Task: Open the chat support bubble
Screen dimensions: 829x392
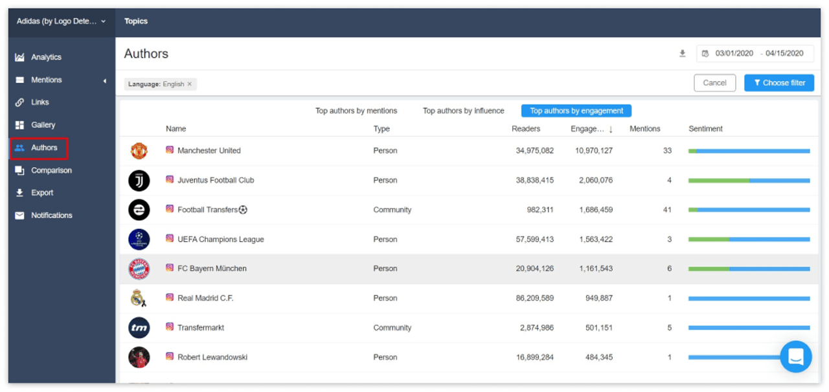Action: [795, 356]
